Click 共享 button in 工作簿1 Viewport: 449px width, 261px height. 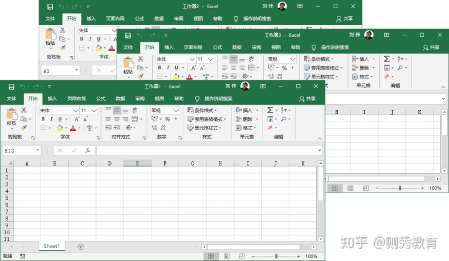307,99
